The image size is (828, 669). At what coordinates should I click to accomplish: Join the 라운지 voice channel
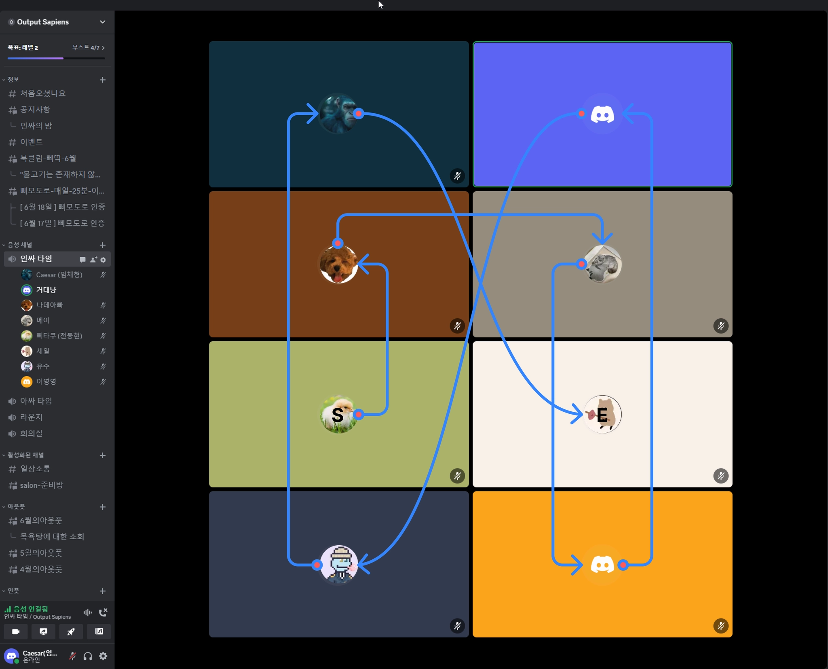tap(31, 417)
